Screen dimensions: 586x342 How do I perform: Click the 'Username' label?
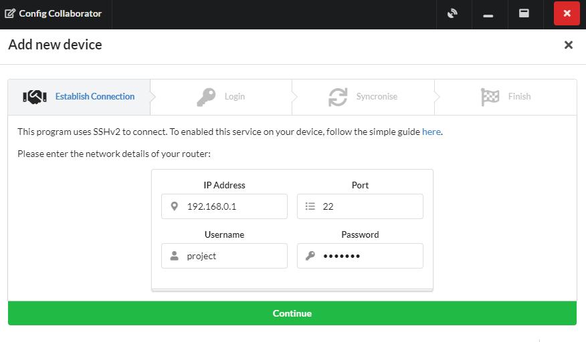[x=224, y=234]
